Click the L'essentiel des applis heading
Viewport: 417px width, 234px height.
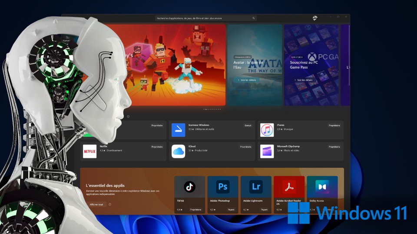105,185
